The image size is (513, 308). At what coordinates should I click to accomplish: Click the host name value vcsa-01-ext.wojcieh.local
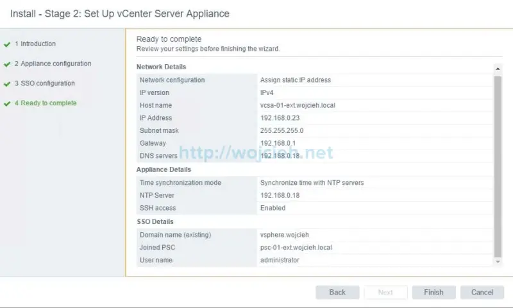[298, 105]
